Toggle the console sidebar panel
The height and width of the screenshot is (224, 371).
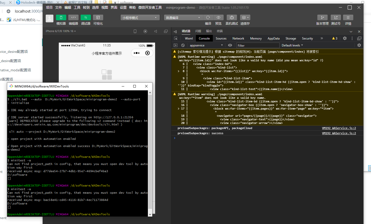pyautogui.click(x=176, y=45)
